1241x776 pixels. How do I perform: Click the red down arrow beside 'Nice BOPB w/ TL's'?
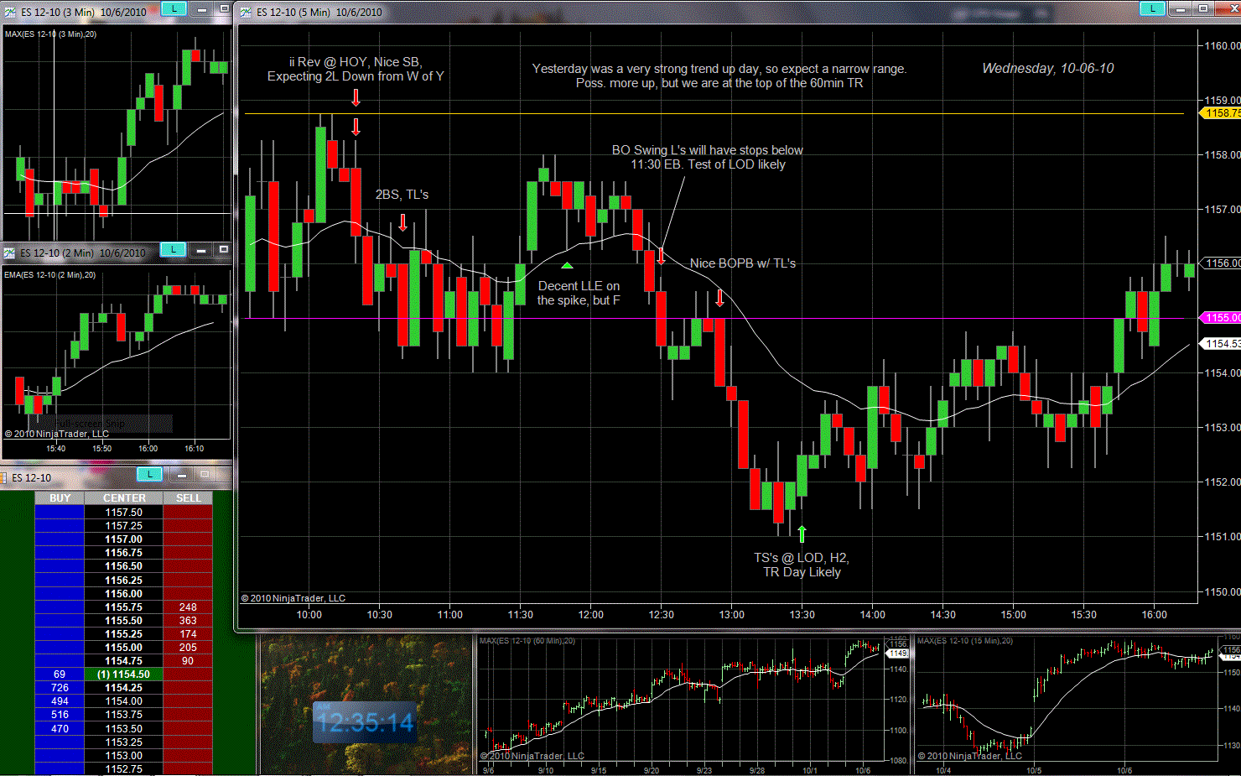719,298
